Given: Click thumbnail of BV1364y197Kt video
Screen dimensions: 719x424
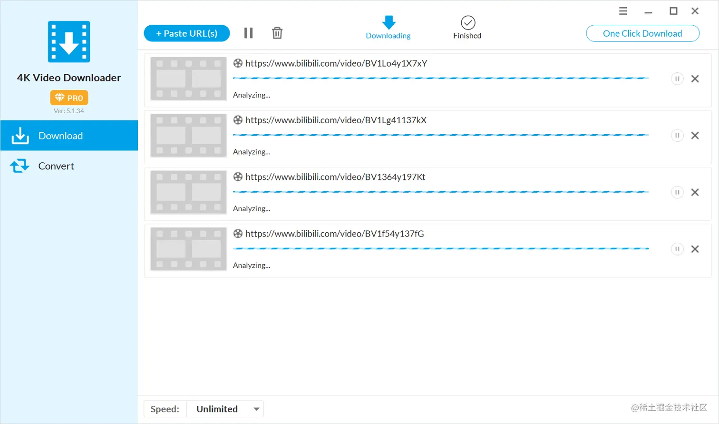Looking at the screenshot, I should pos(188,192).
